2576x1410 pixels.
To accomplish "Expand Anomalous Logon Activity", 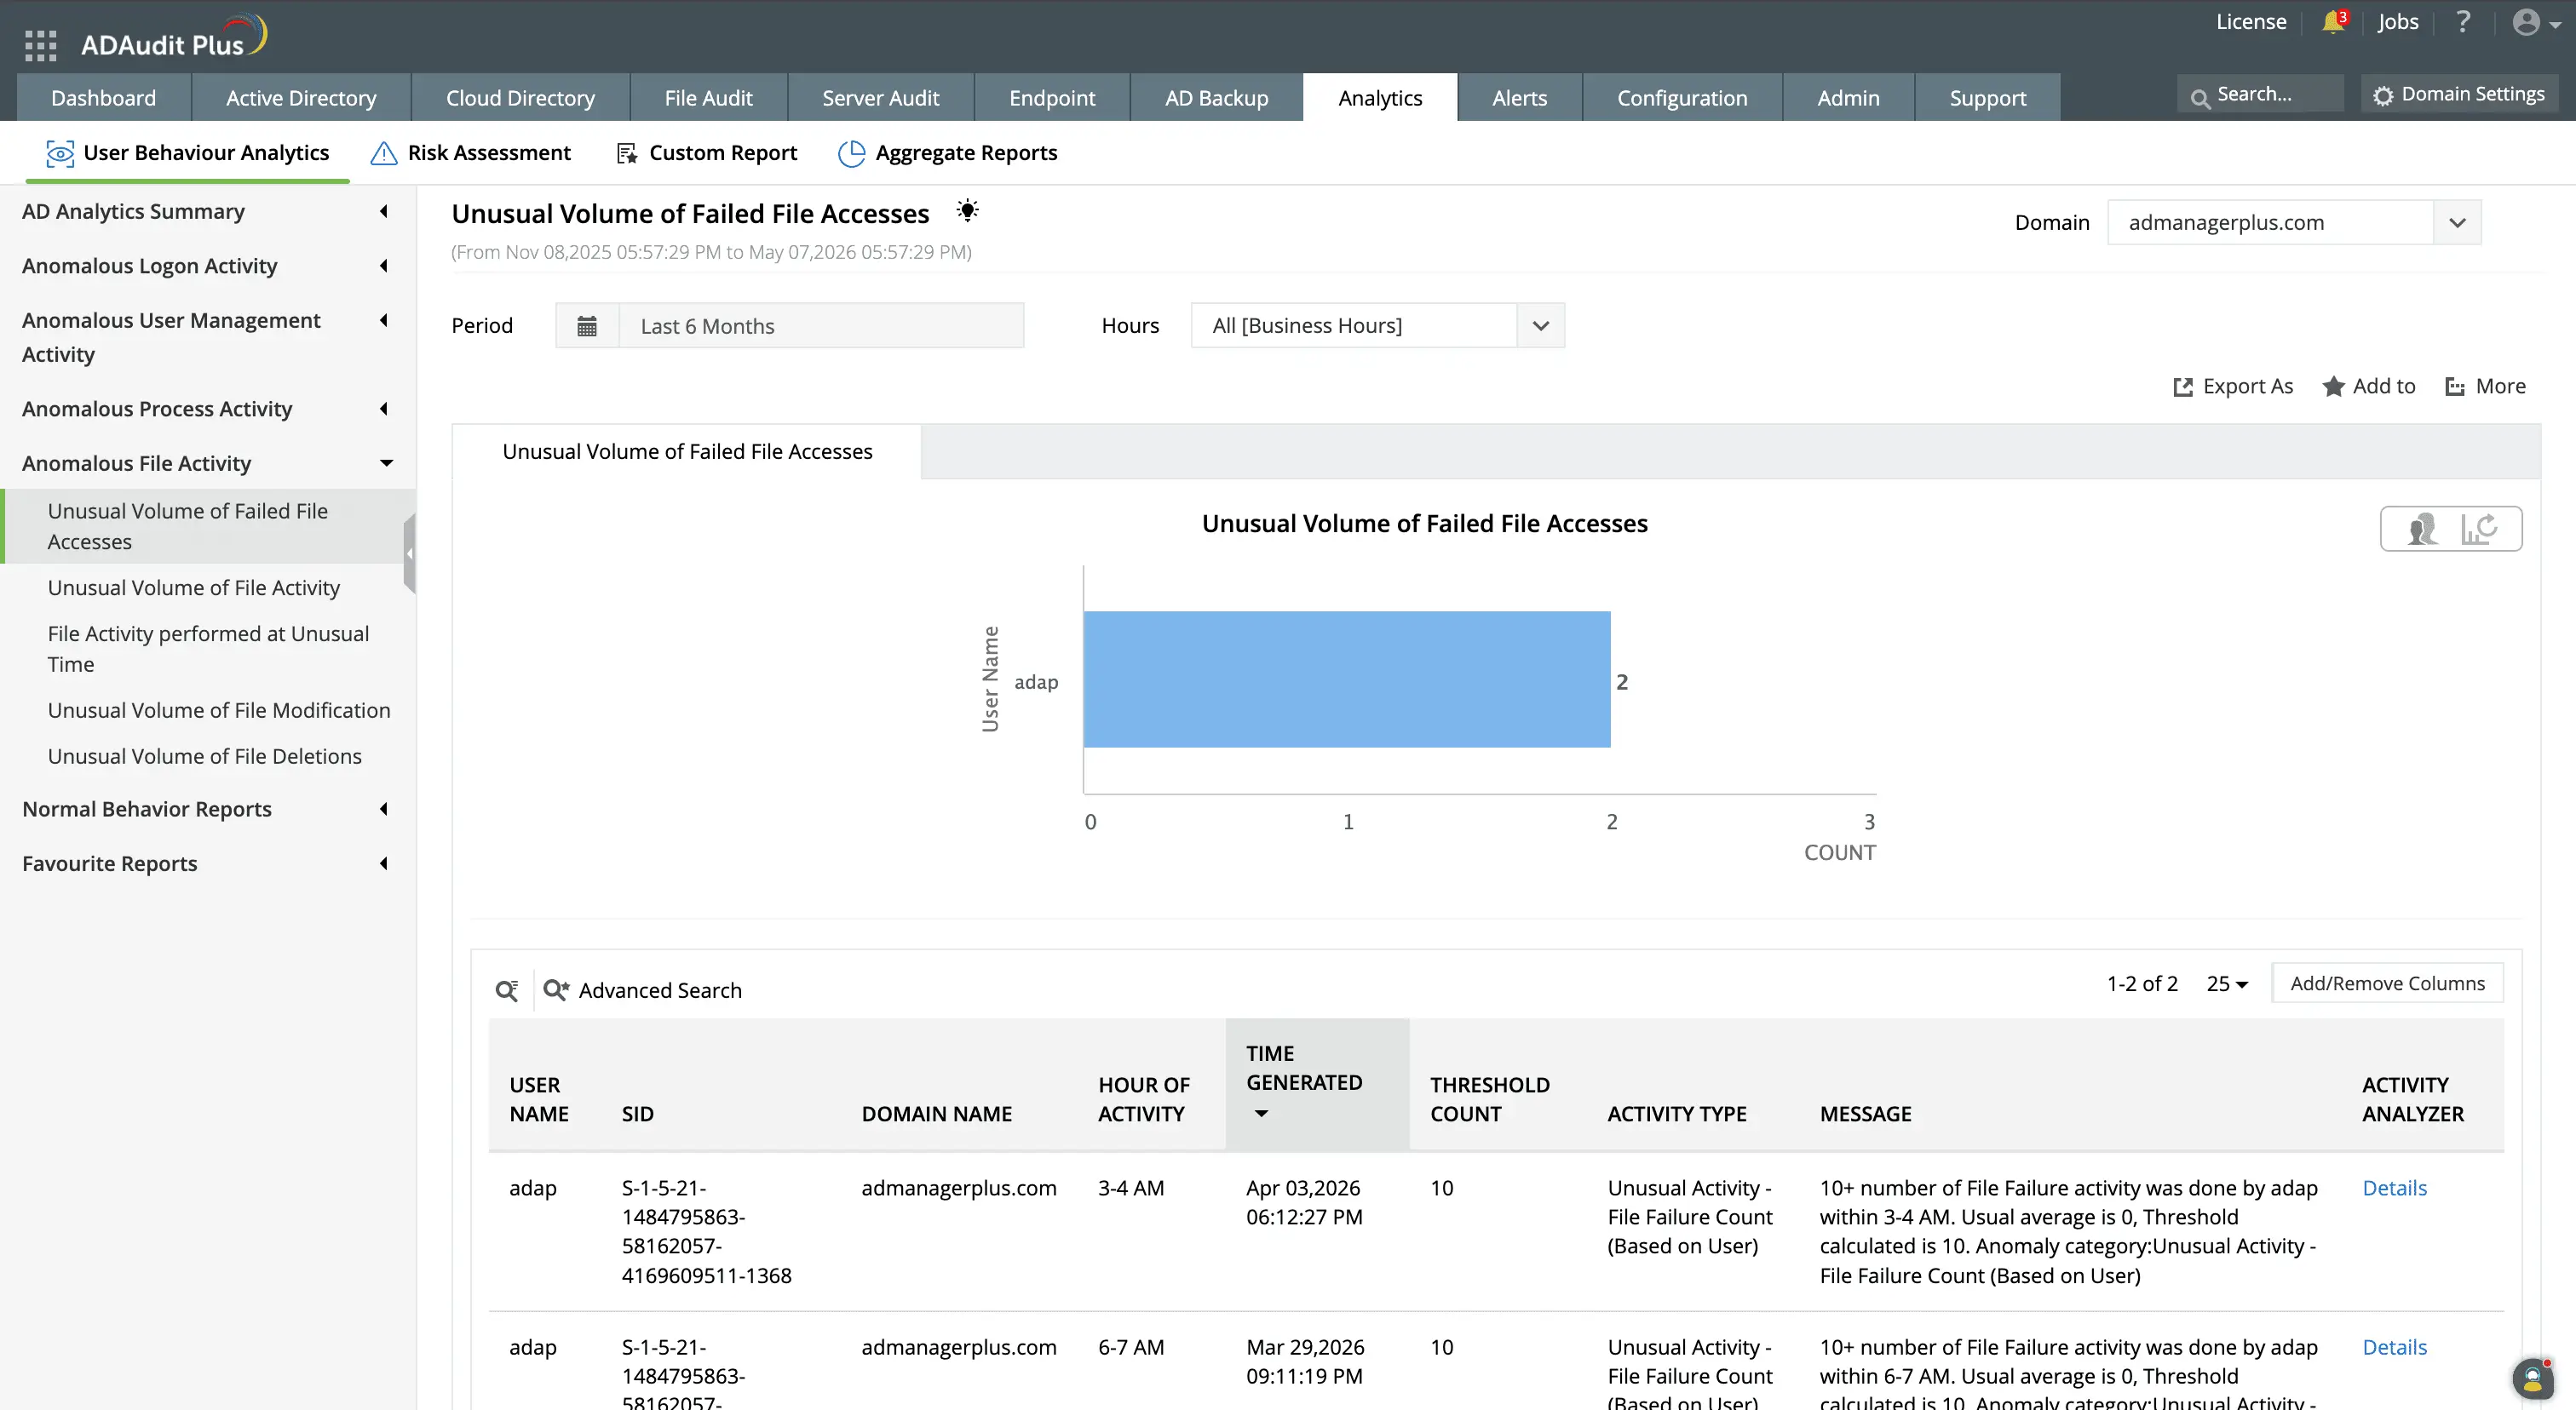I will coord(206,266).
